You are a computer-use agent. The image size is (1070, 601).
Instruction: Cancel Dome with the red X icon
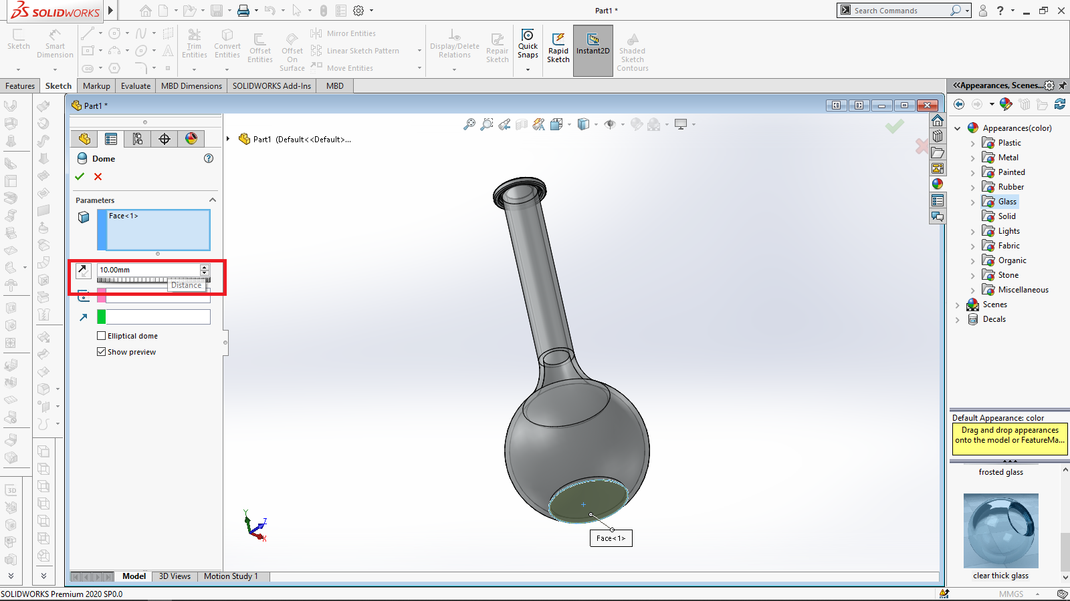[98, 176]
